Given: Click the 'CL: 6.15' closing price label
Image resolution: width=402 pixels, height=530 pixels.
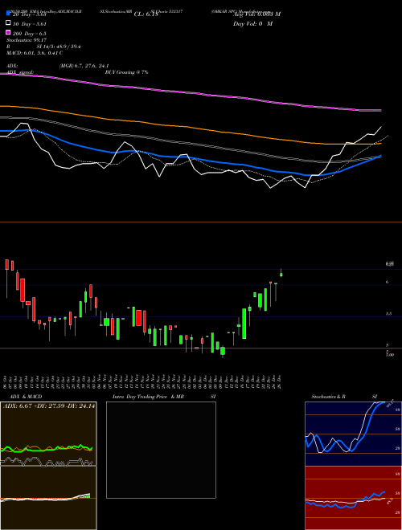Looking at the screenshot, I should 146,14.
